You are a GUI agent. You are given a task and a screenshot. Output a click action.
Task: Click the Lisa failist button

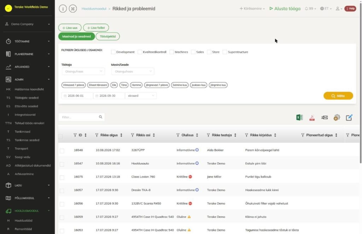pos(96,28)
